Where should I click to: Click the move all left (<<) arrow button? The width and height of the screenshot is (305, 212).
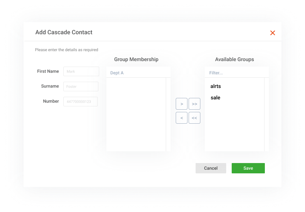[x=194, y=118]
